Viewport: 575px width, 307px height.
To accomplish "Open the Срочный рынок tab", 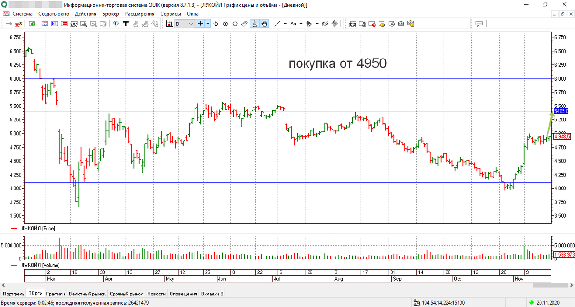I will (126, 294).
